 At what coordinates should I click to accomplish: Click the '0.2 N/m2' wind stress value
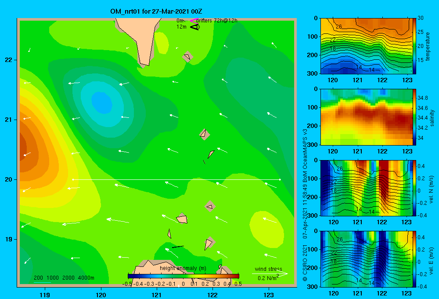(x=268, y=278)
